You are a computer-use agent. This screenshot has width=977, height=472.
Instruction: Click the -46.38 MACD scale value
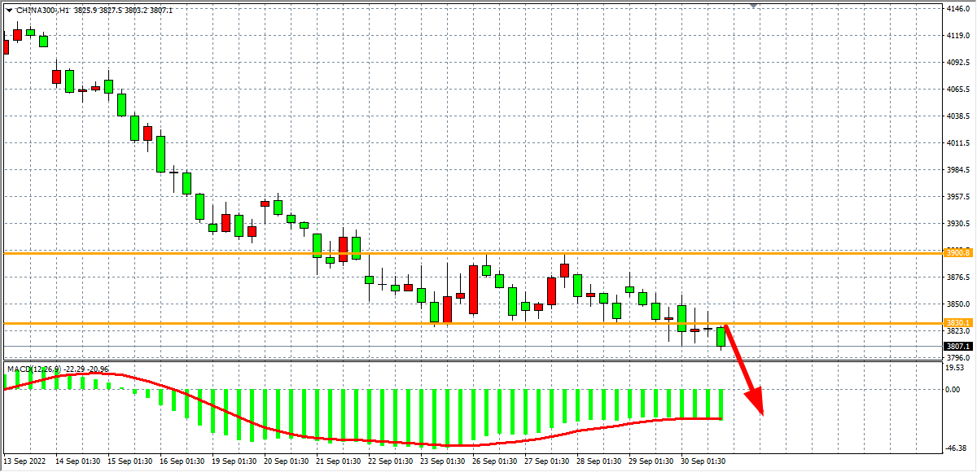[x=955, y=448]
